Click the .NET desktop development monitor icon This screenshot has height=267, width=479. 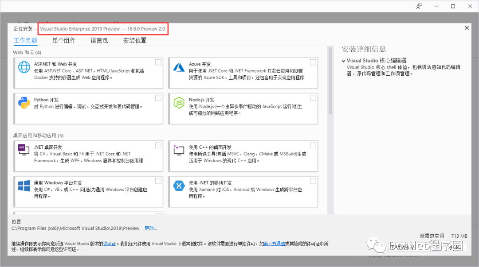[x=24, y=150]
